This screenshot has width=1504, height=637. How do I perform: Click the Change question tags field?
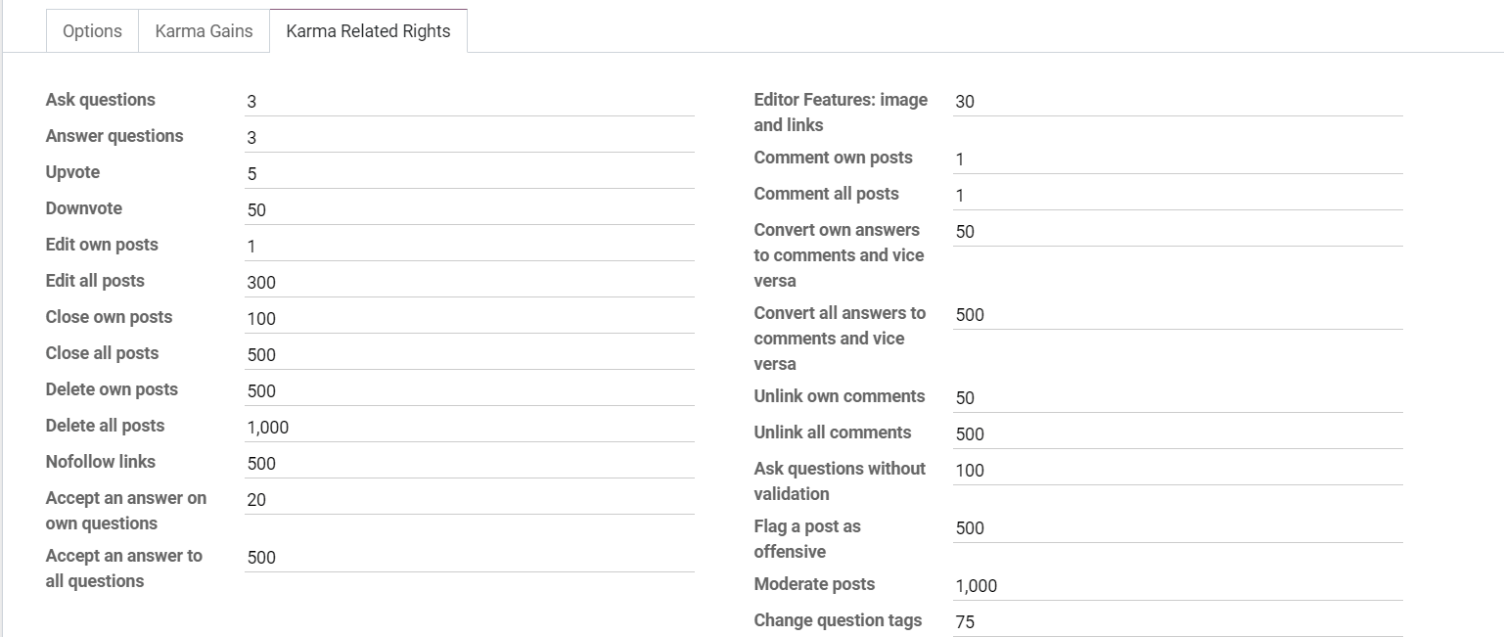tap(1178, 622)
